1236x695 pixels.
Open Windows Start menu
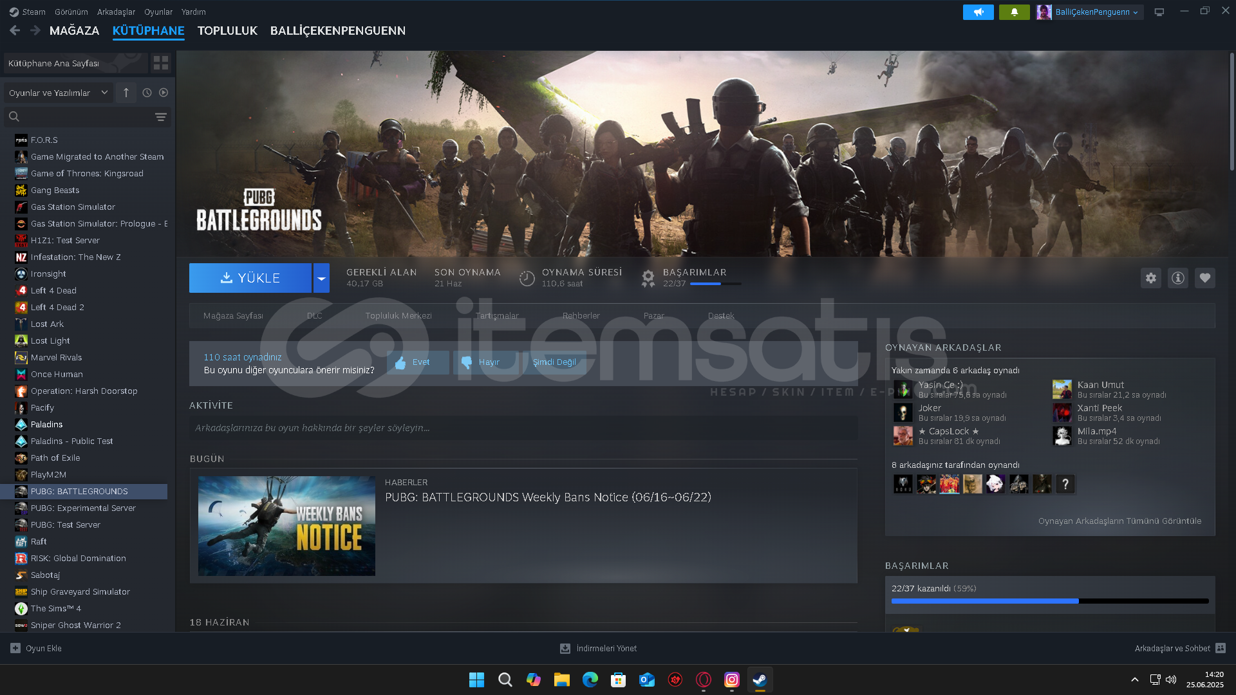pos(476,680)
